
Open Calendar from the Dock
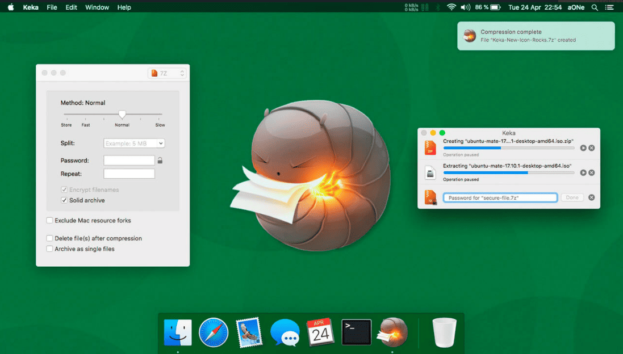pyautogui.click(x=320, y=332)
